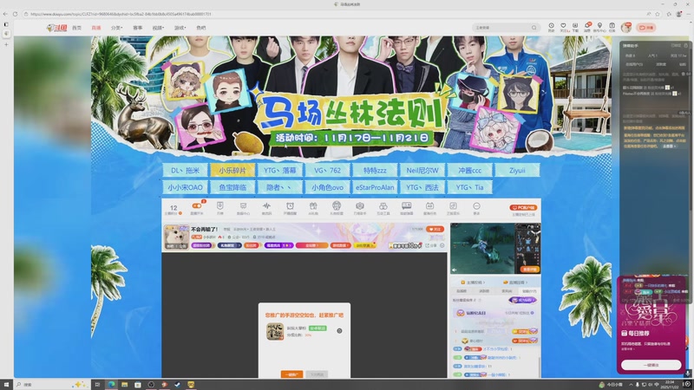Select the 隐者丶丶 streamer tab
Screen dimensions: 694x390
pyautogui.click(x=279, y=187)
